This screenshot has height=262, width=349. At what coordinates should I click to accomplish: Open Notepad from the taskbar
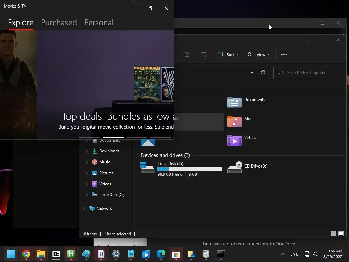(x=131, y=254)
